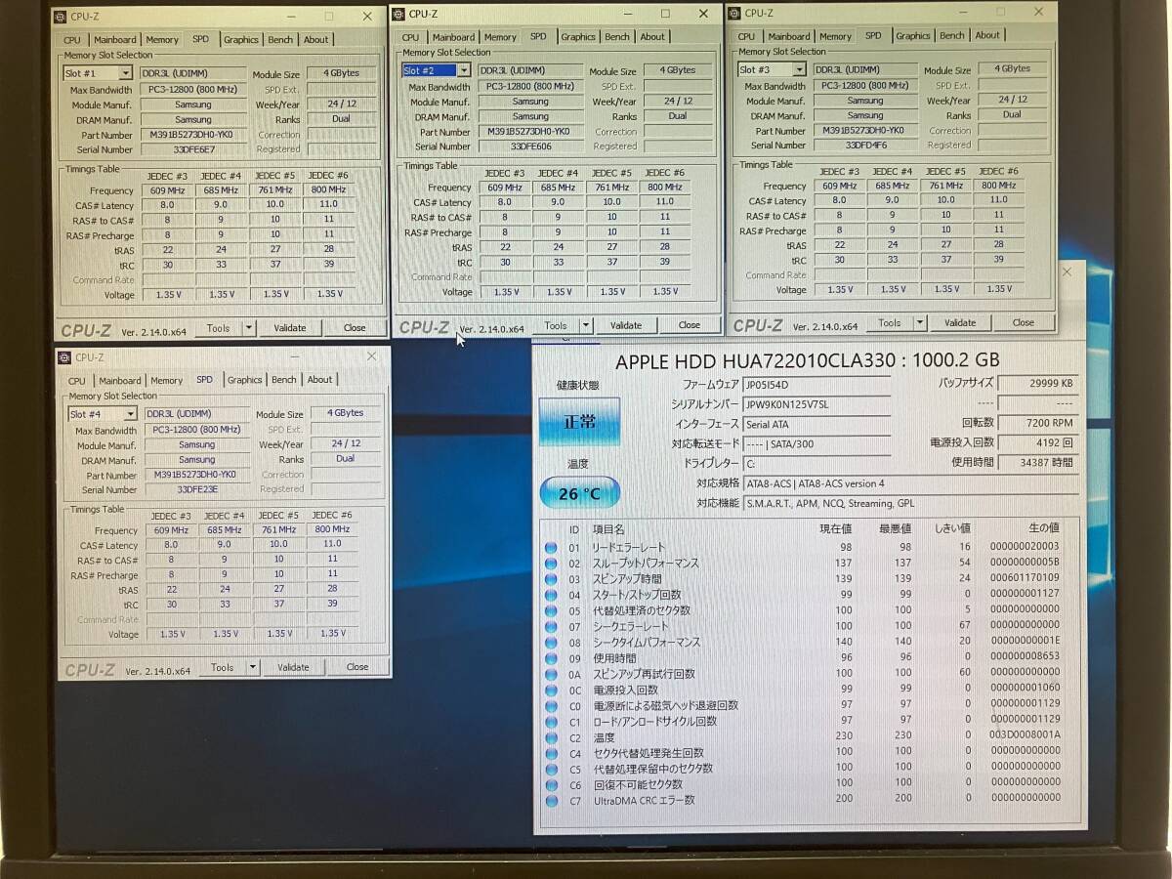1172x879 pixels.
Task: Open Bench tab in Slot #1 window
Action: click(280, 40)
